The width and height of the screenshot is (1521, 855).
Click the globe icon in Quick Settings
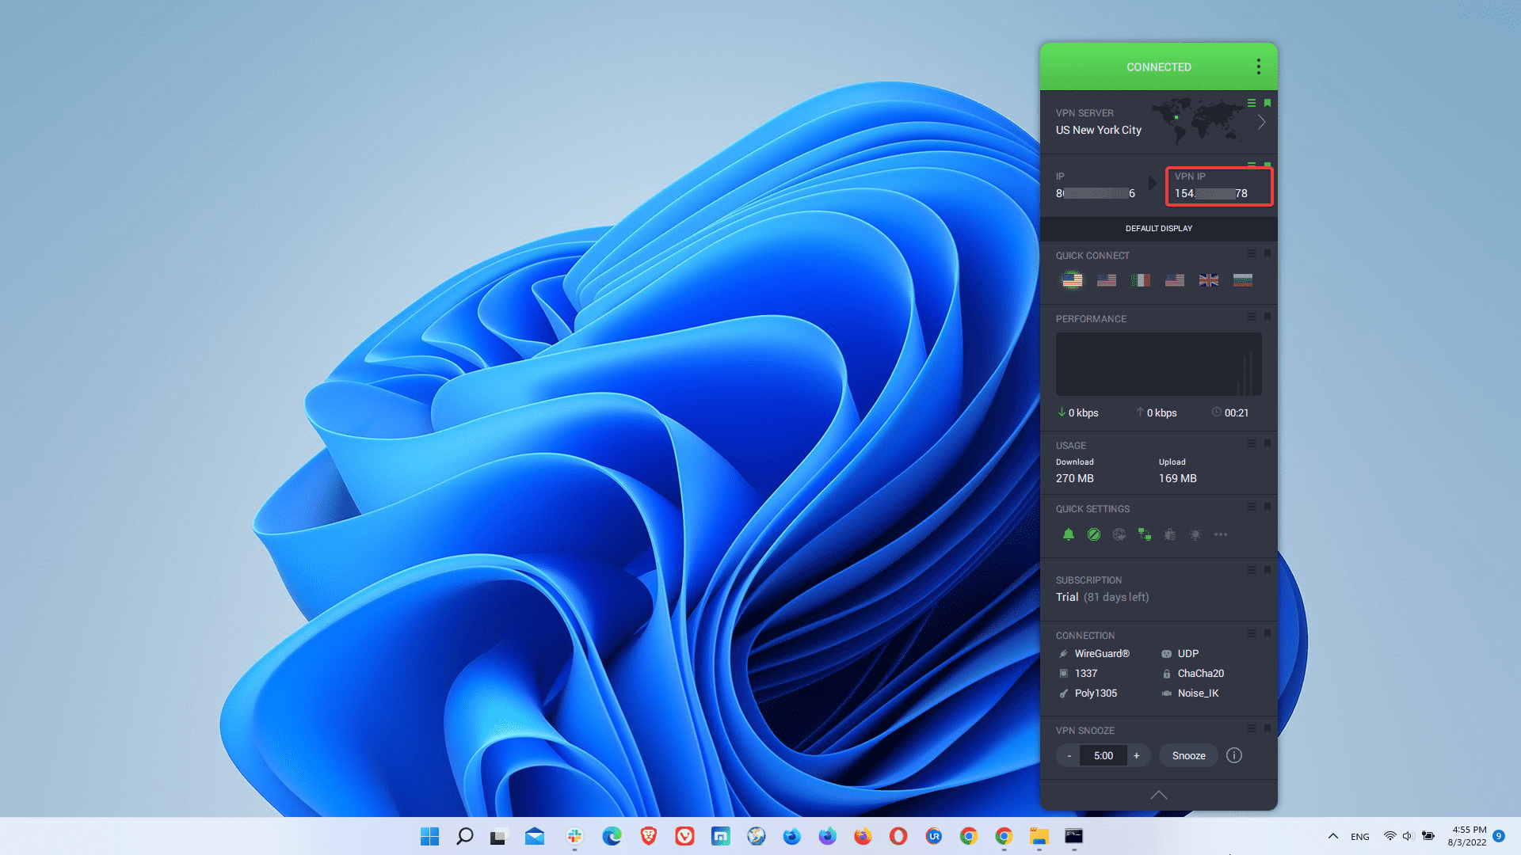1119,534
